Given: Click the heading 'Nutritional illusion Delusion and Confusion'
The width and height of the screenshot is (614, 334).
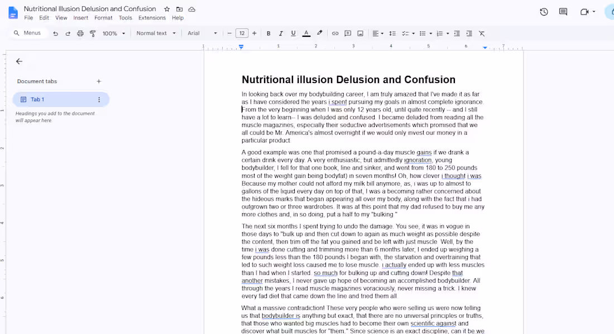Looking at the screenshot, I should pyautogui.click(x=348, y=80).
